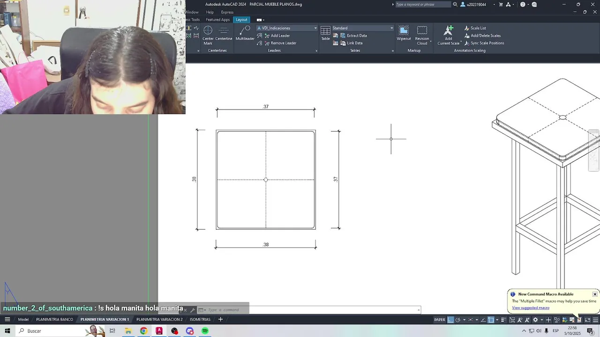Viewport: 600px width, 337px height.
Task: Open the Express menu
Action: pyautogui.click(x=227, y=12)
